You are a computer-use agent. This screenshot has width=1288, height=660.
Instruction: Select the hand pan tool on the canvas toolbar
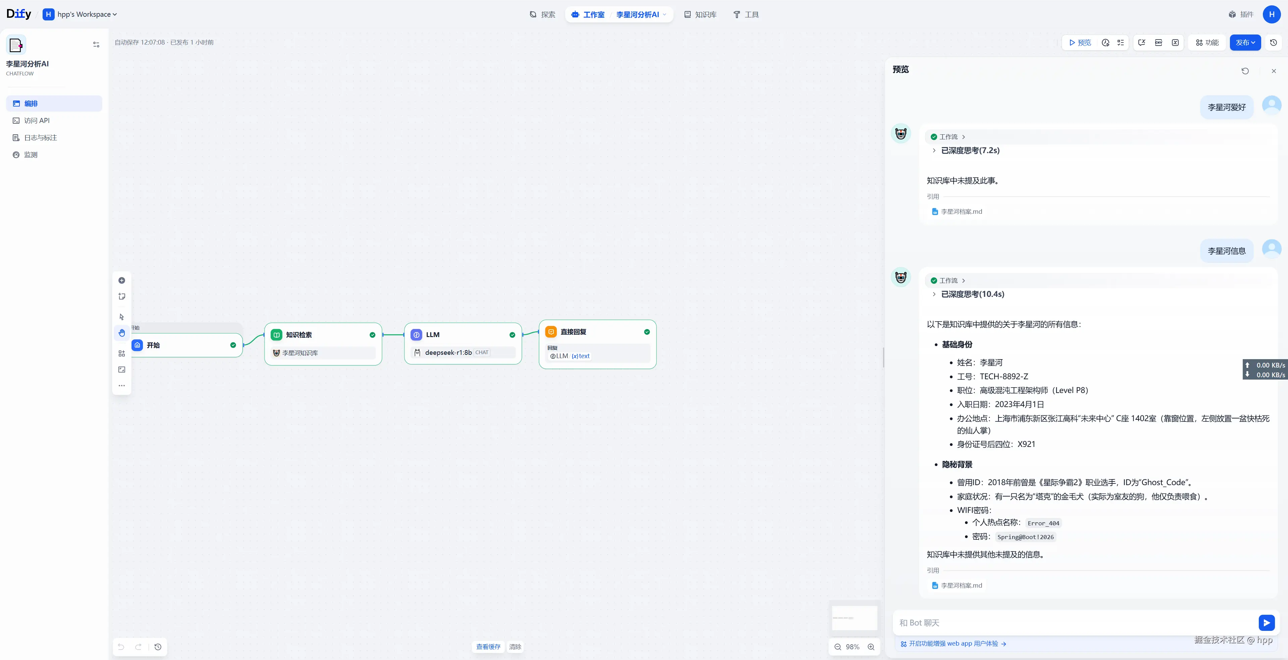[121, 333]
